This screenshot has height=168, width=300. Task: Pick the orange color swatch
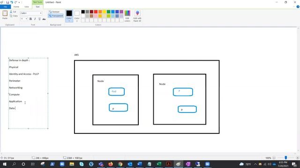pos(100,12)
